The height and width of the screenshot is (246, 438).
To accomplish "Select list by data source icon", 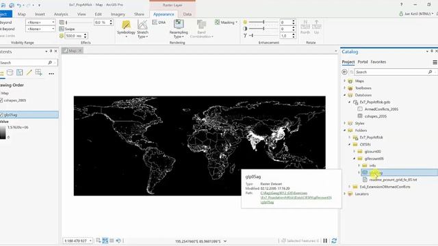I will coord(10,73).
